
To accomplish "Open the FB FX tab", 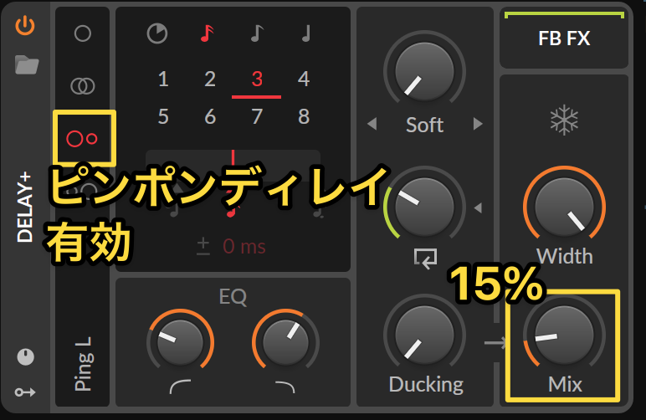I will [564, 38].
